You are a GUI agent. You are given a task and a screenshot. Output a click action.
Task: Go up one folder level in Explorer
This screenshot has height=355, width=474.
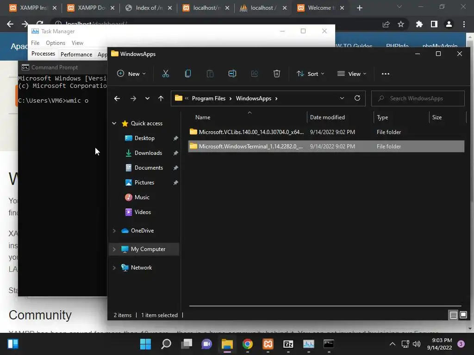point(161,98)
